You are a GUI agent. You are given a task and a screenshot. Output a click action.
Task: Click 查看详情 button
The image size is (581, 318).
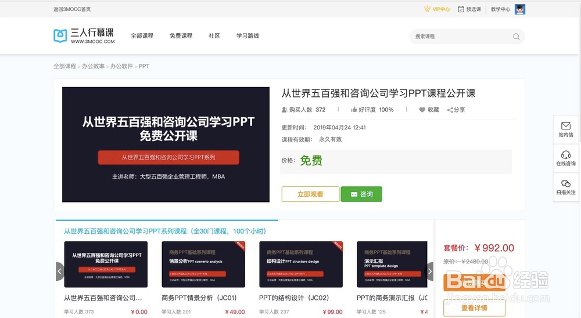[474, 308]
